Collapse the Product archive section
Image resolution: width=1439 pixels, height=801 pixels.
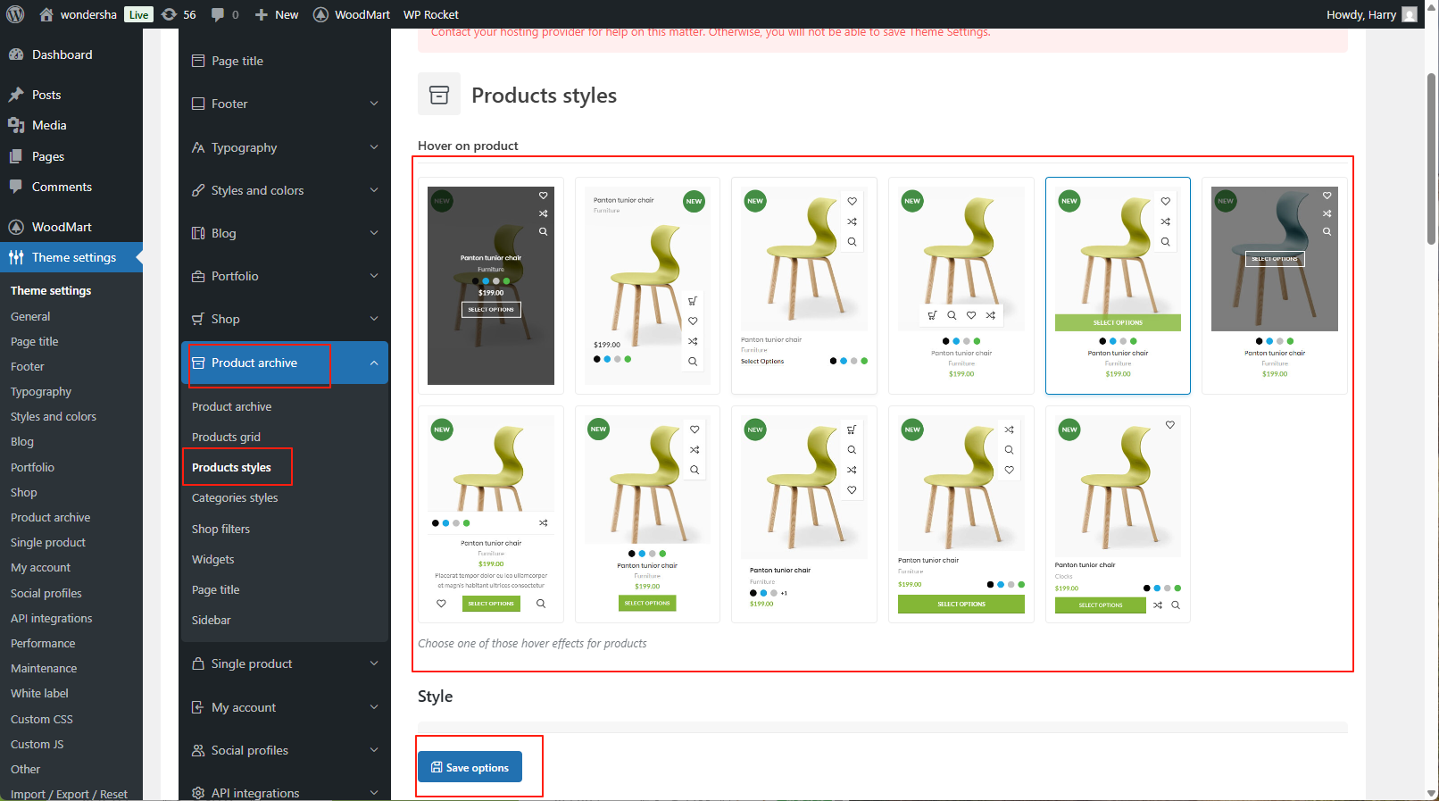point(373,363)
